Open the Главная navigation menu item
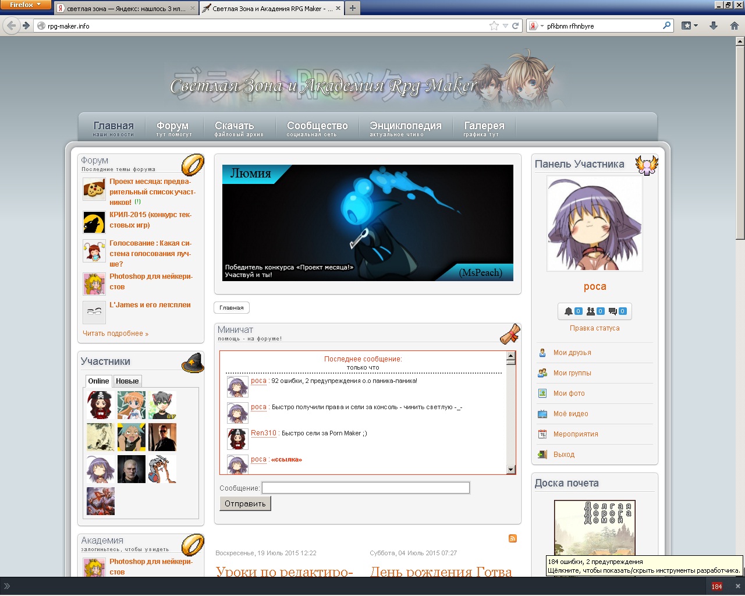This screenshot has width=745, height=596. tap(113, 129)
